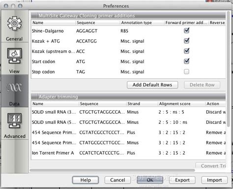Select the AGGAGGT sequence cell
Image resolution: width=233 pixels, height=189 pixels.
tap(87, 31)
